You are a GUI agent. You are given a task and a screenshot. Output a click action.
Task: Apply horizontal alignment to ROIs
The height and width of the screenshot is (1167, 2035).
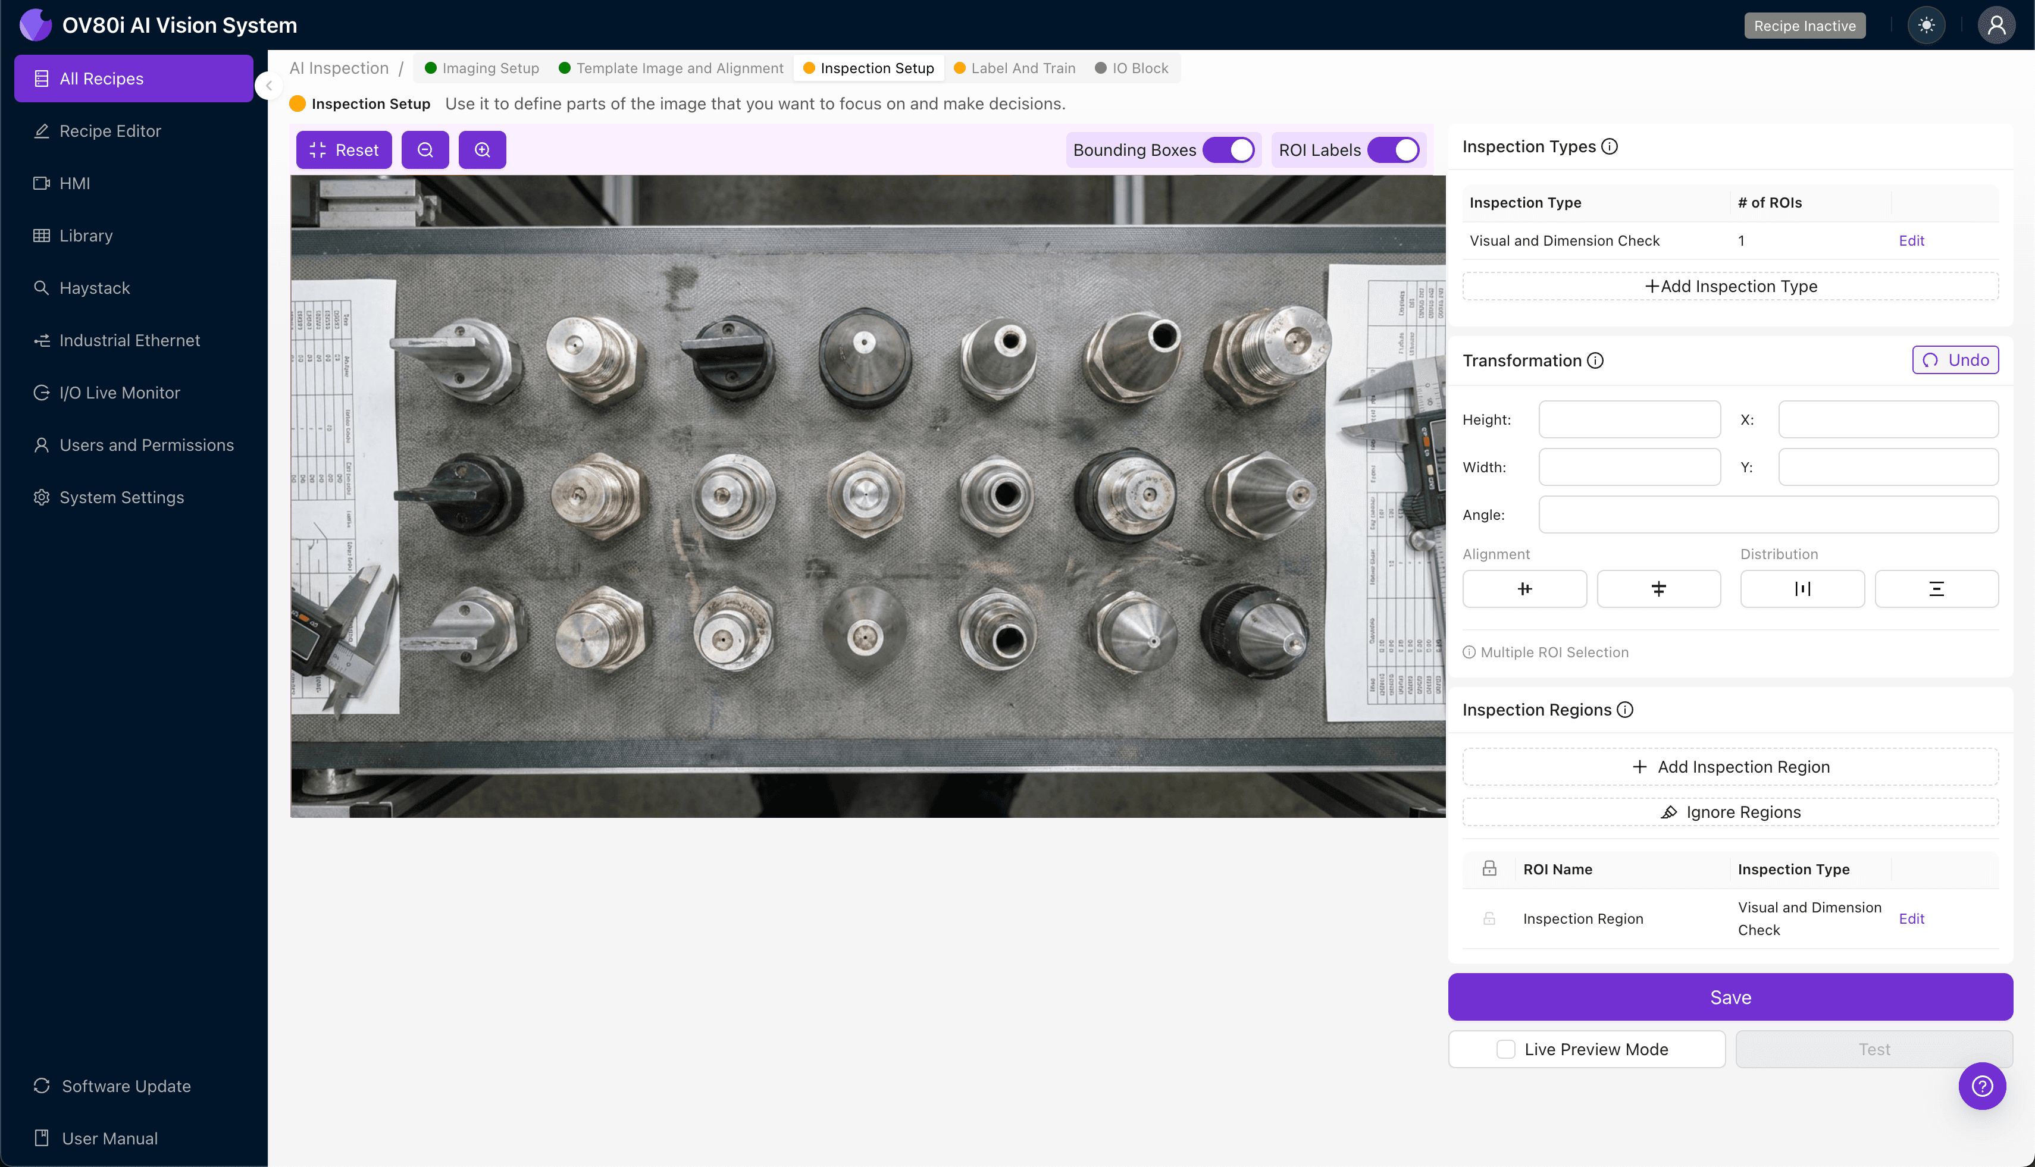(1524, 588)
